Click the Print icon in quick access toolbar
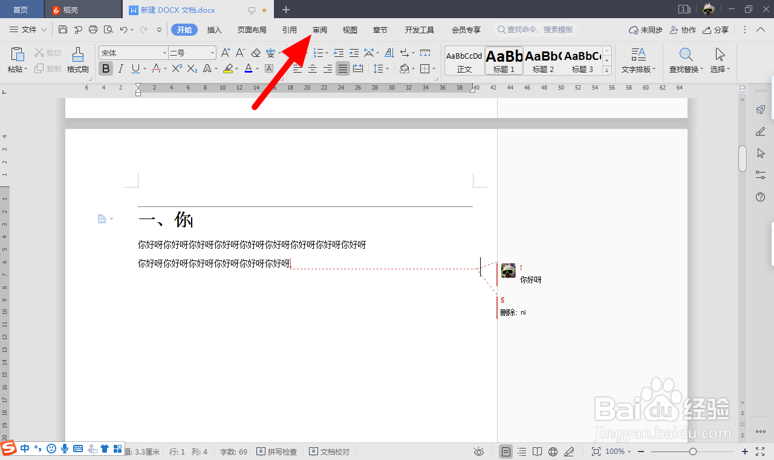774x460 pixels. pos(93,30)
